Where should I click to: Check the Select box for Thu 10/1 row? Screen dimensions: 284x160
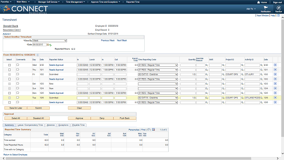tap(10, 70)
